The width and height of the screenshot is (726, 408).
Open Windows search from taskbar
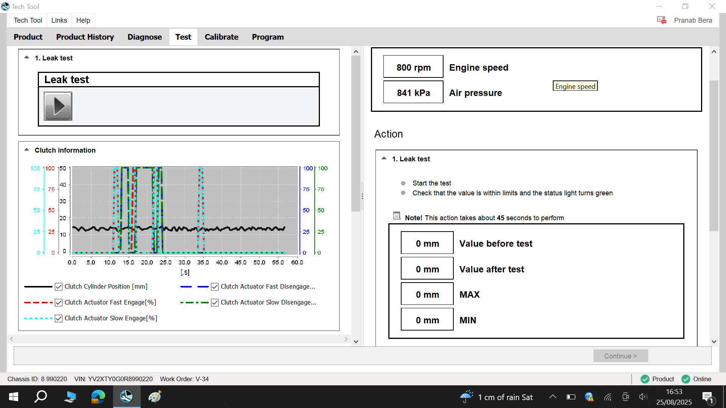tap(40, 397)
